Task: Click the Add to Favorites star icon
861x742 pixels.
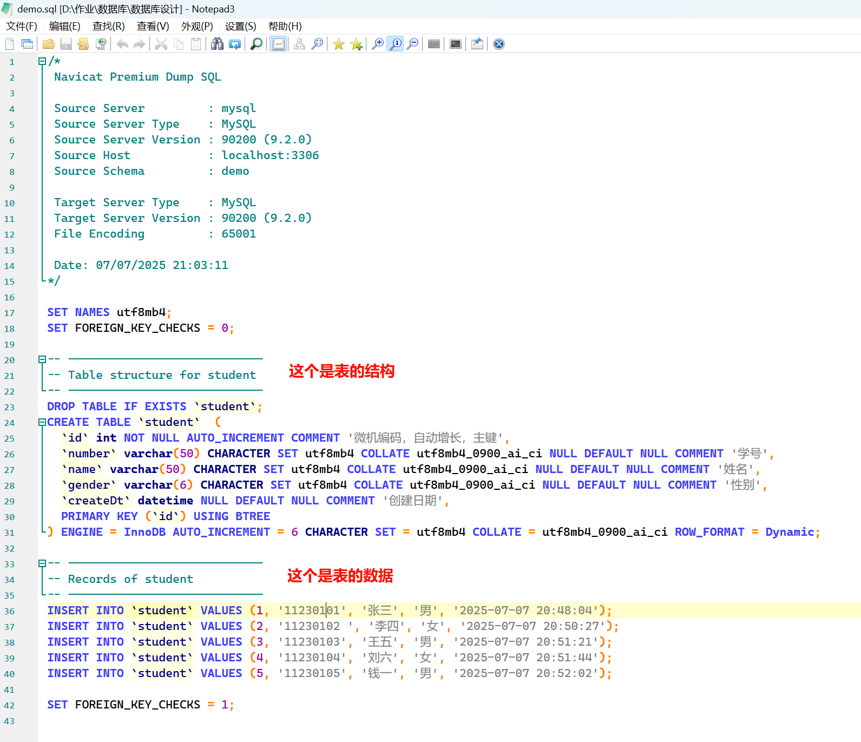Action: [356, 44]
